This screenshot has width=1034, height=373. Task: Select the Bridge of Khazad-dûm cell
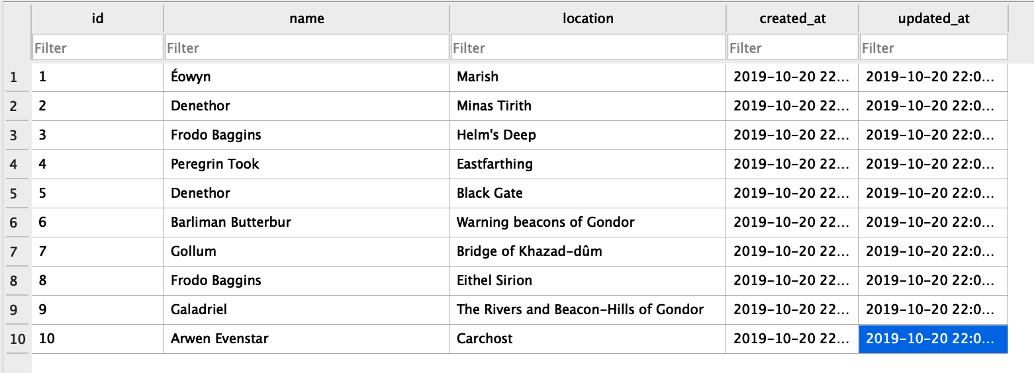(x=587, y=251)
